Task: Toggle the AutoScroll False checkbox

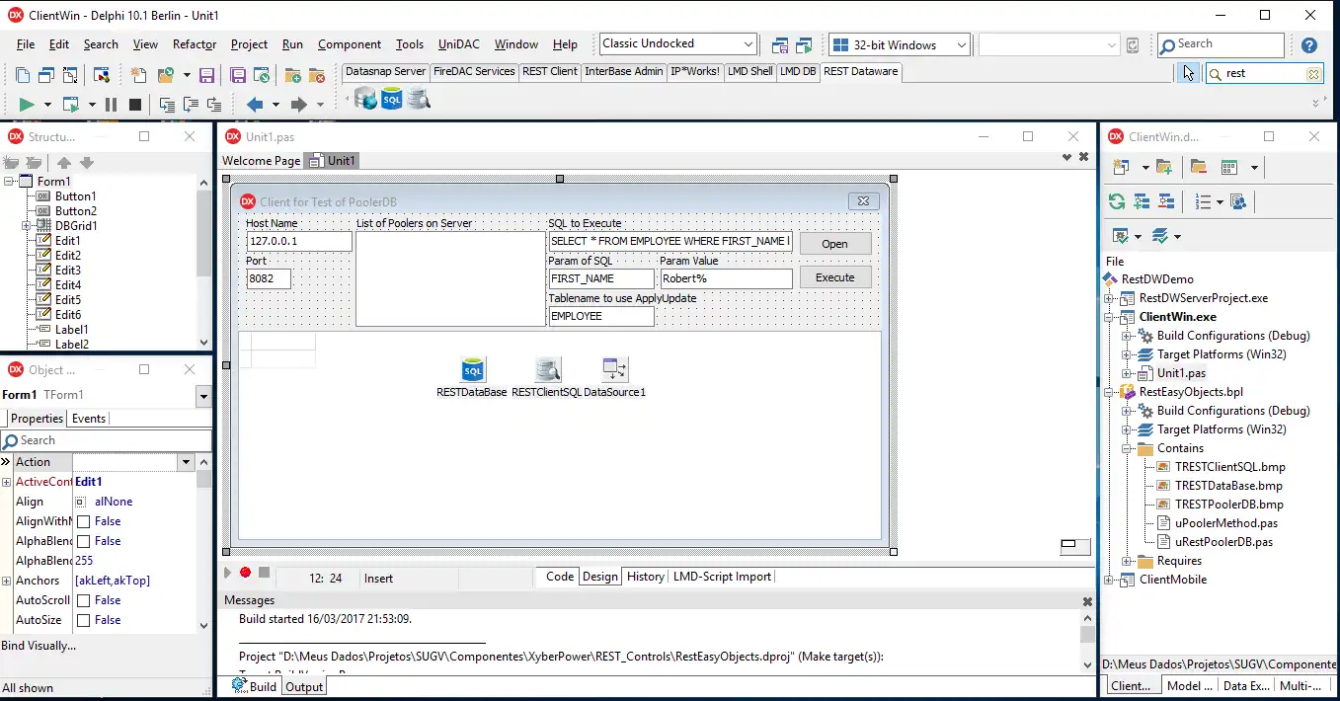Action: [84, 600]
